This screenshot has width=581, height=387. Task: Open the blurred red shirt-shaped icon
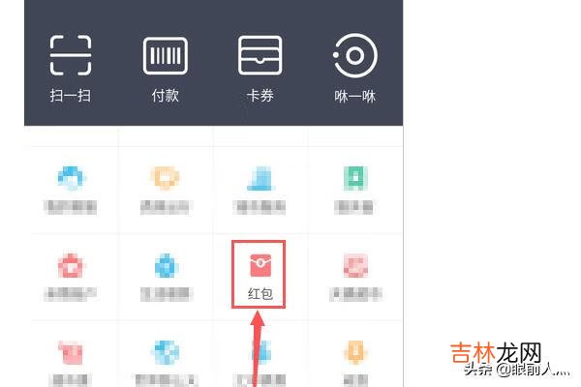tap(71, 352)
